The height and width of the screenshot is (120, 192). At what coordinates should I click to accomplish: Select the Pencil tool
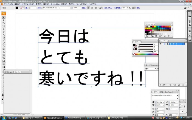click(4, 43)
